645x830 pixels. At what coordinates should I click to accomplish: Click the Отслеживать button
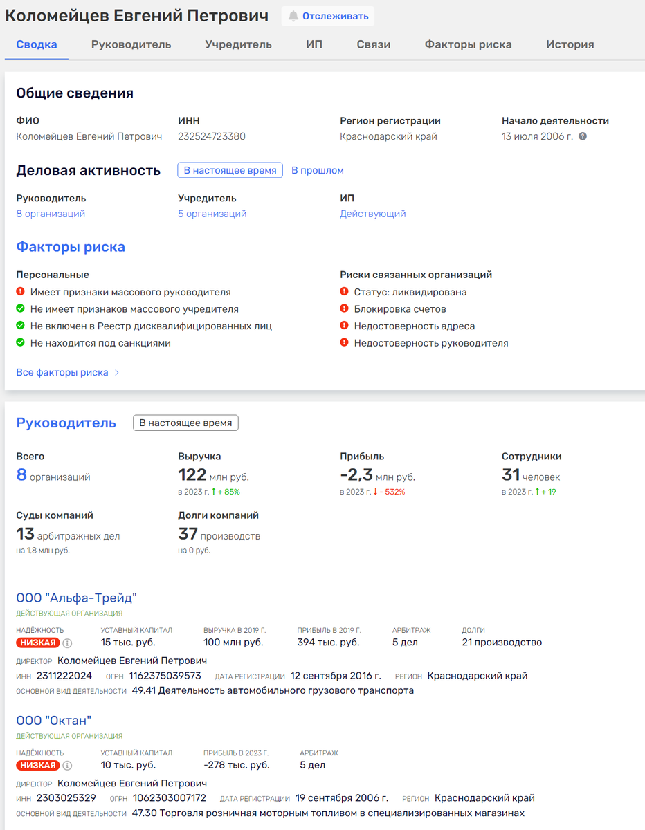(328, 16)
